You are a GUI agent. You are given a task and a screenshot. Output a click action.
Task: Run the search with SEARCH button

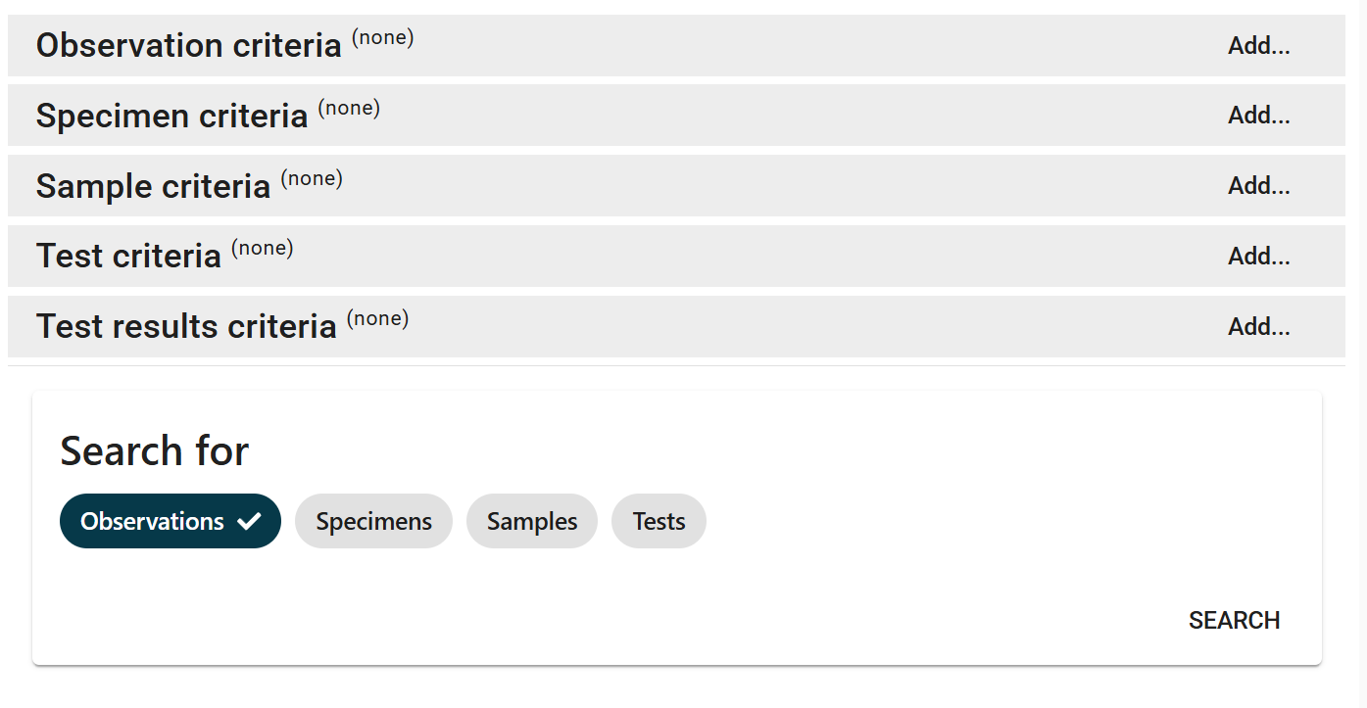pos(1234,620)
